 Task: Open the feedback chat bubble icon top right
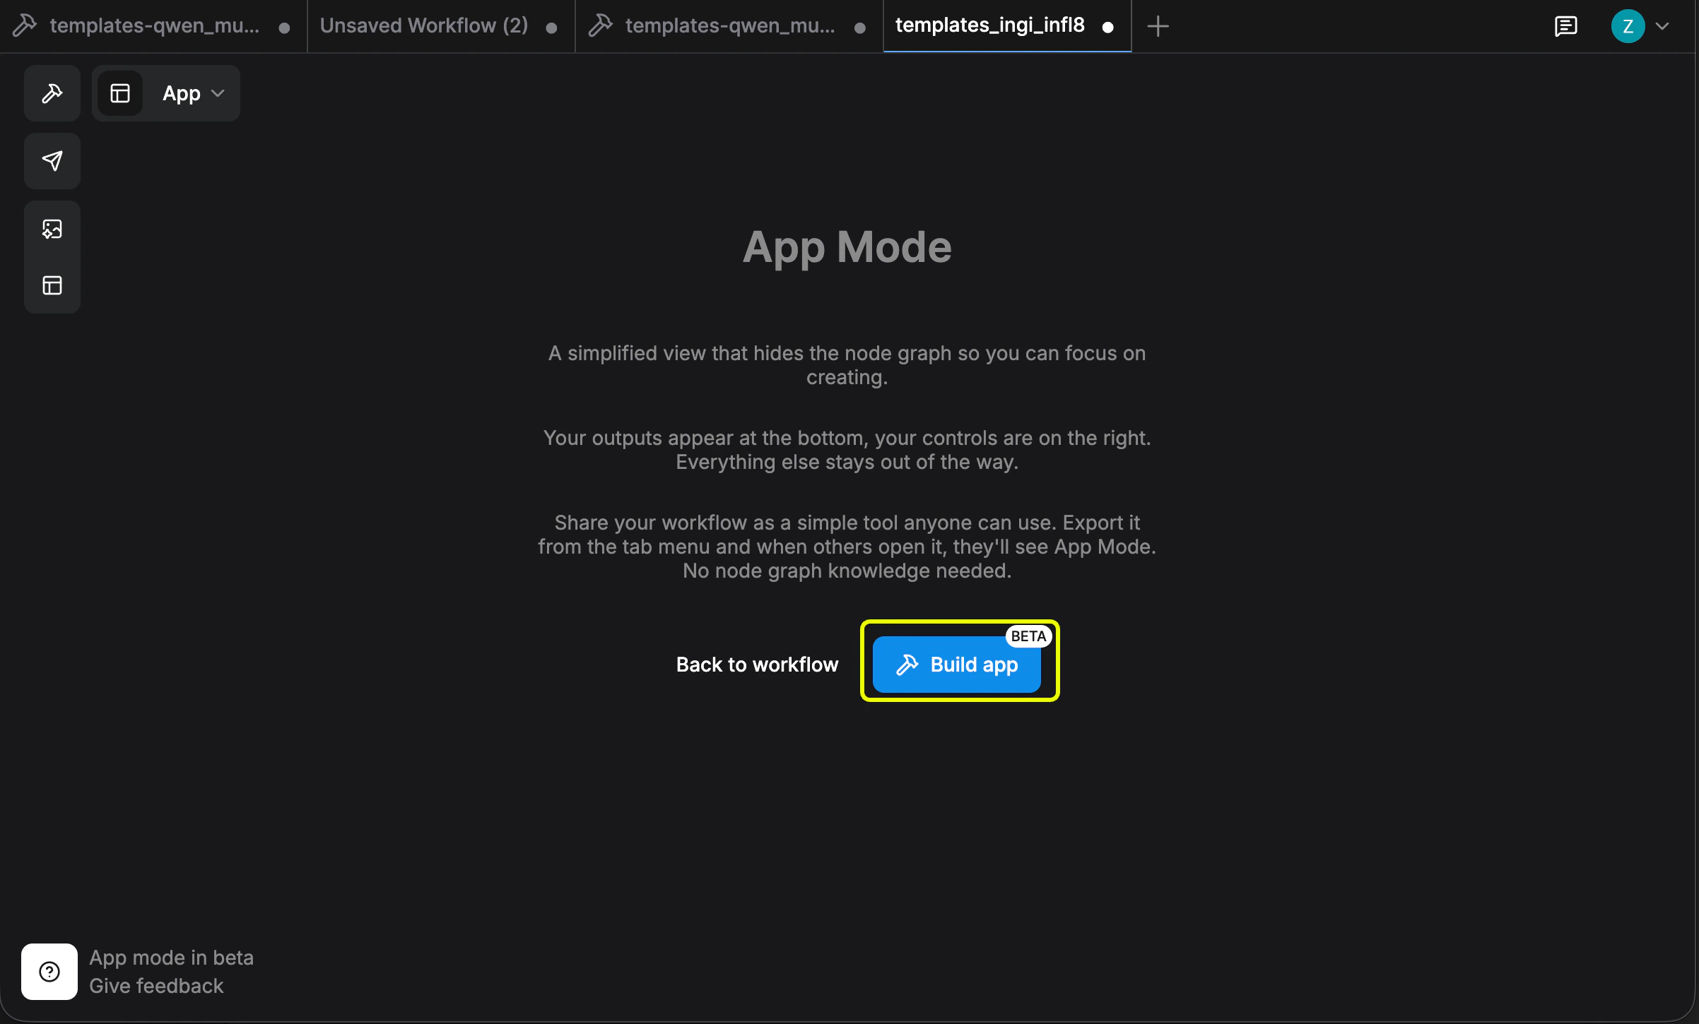[x=1566, y=25]
